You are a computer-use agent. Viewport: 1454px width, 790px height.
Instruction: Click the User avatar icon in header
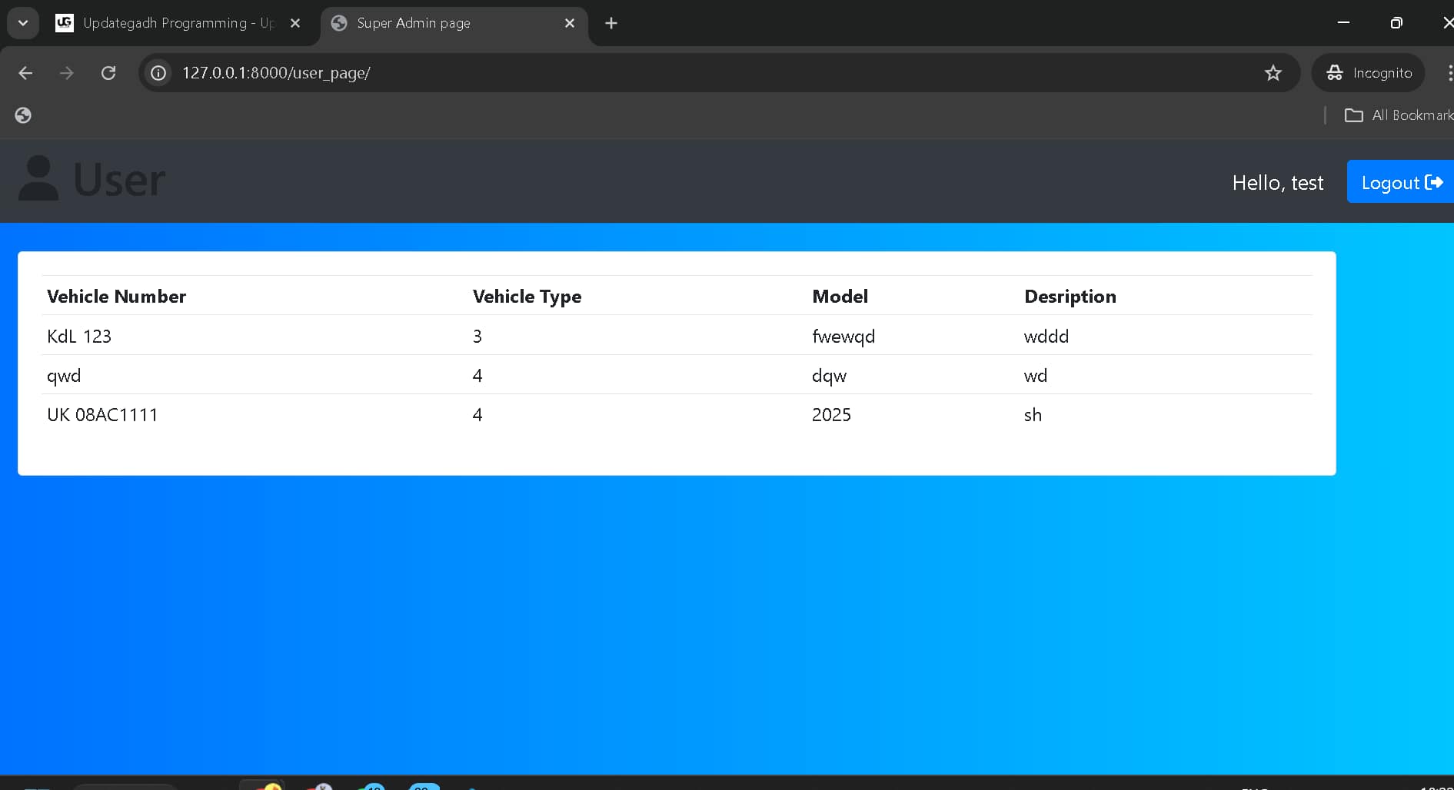(38, 178)
